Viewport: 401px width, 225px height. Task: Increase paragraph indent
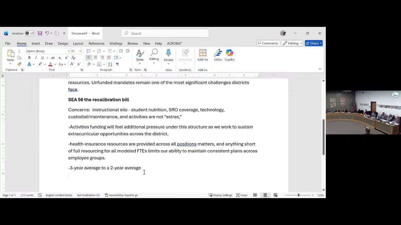[128, 51]
